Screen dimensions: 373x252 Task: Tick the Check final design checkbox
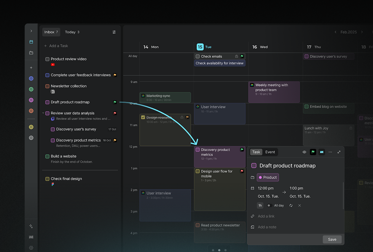[47, 179]
